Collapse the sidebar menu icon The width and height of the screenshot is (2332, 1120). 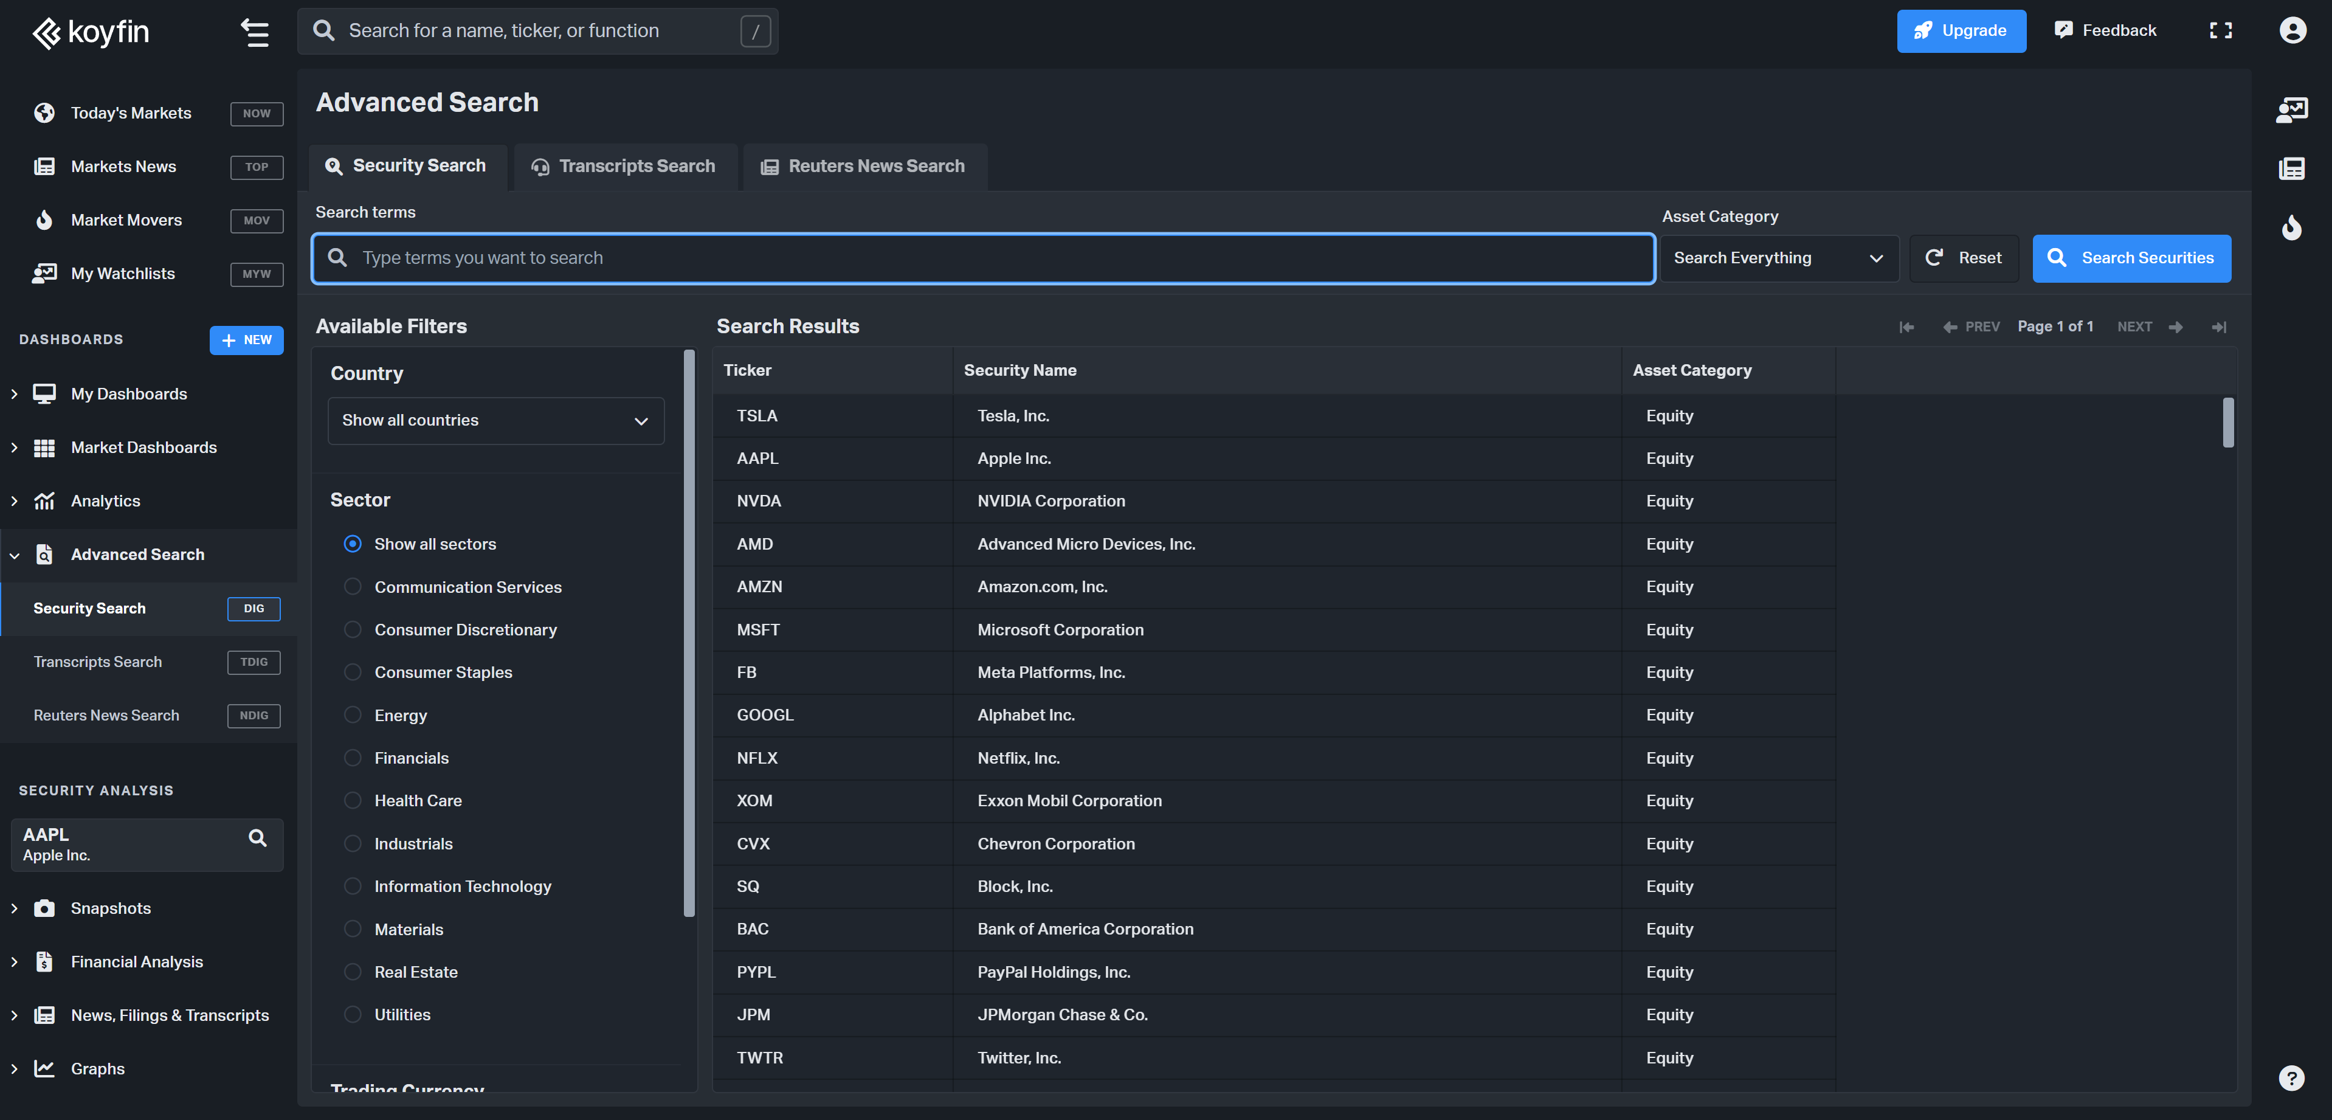(254, 33)
